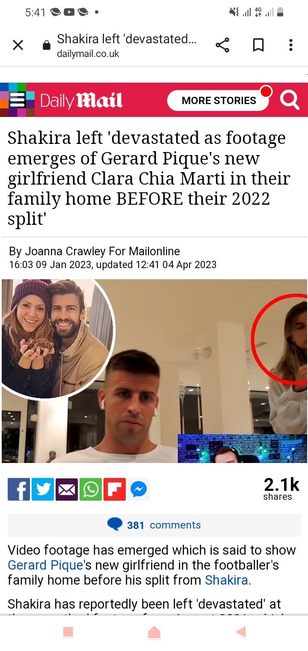Tap the search magnifier icon

(290, 100)
